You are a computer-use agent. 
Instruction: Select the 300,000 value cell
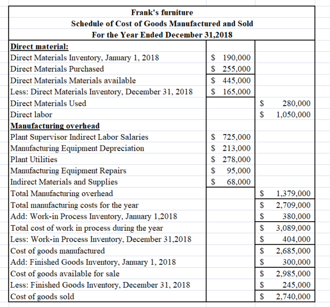tap(285, 262)
